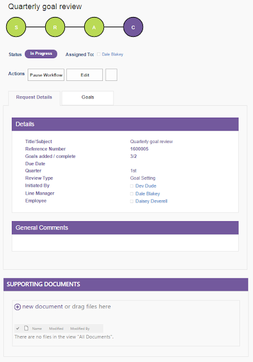
Task: Click the Goals added value 3/2
Action: pos(133,156)
